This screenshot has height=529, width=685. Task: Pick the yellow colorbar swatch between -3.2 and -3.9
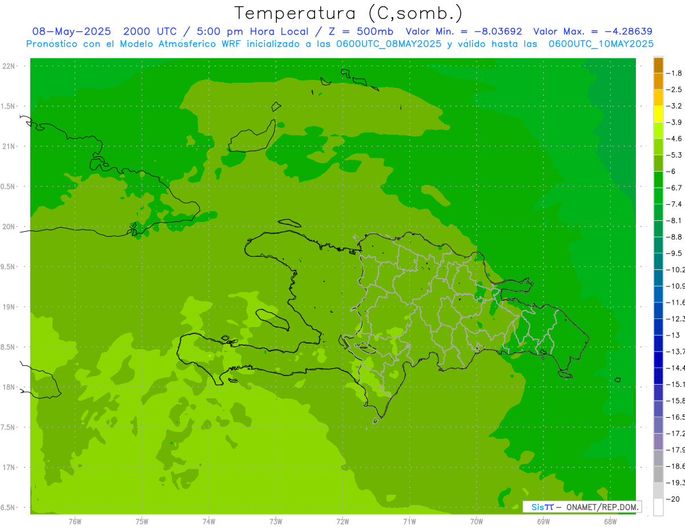pos(658,114)
